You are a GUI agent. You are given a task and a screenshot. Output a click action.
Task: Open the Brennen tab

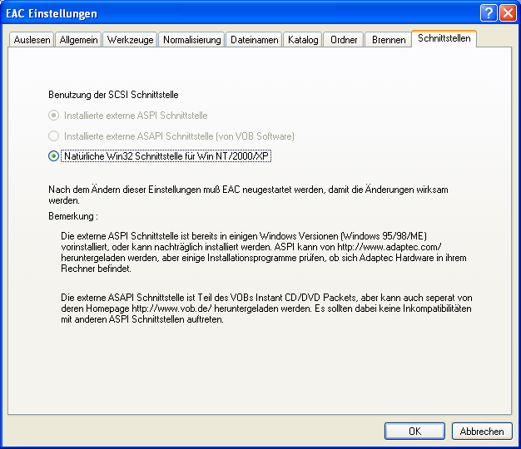[x=389, y=40]
